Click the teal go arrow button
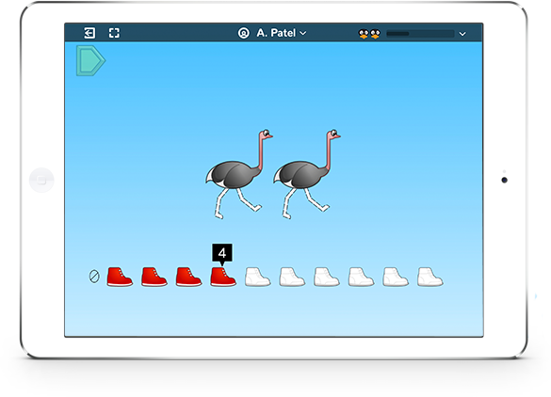Screen dimensions: 551x397 pyautogui.click(x=90, y=60)
